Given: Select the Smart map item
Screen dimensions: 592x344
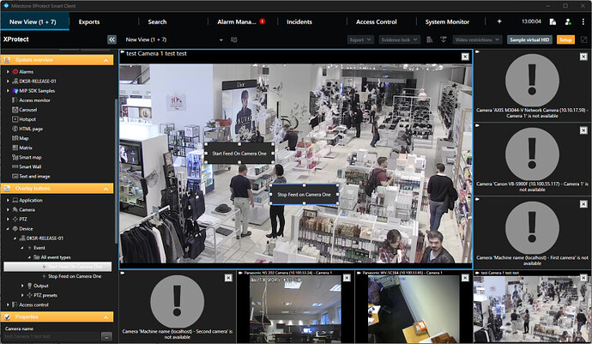Looking at the screenshot, I should click(x=31, y=157).
